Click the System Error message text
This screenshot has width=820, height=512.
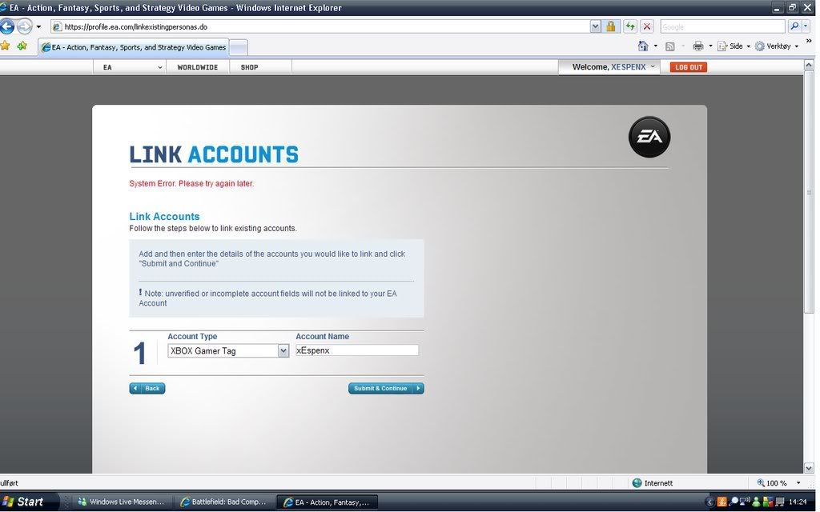191,183
